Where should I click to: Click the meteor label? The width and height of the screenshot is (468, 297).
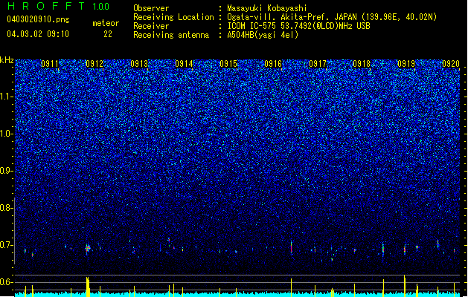click(106, 23)
